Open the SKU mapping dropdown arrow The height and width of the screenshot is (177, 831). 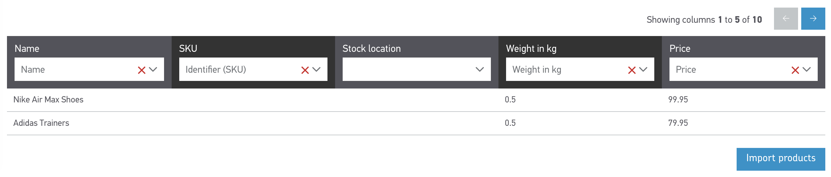pyautogui.click(x=316, y=70)
